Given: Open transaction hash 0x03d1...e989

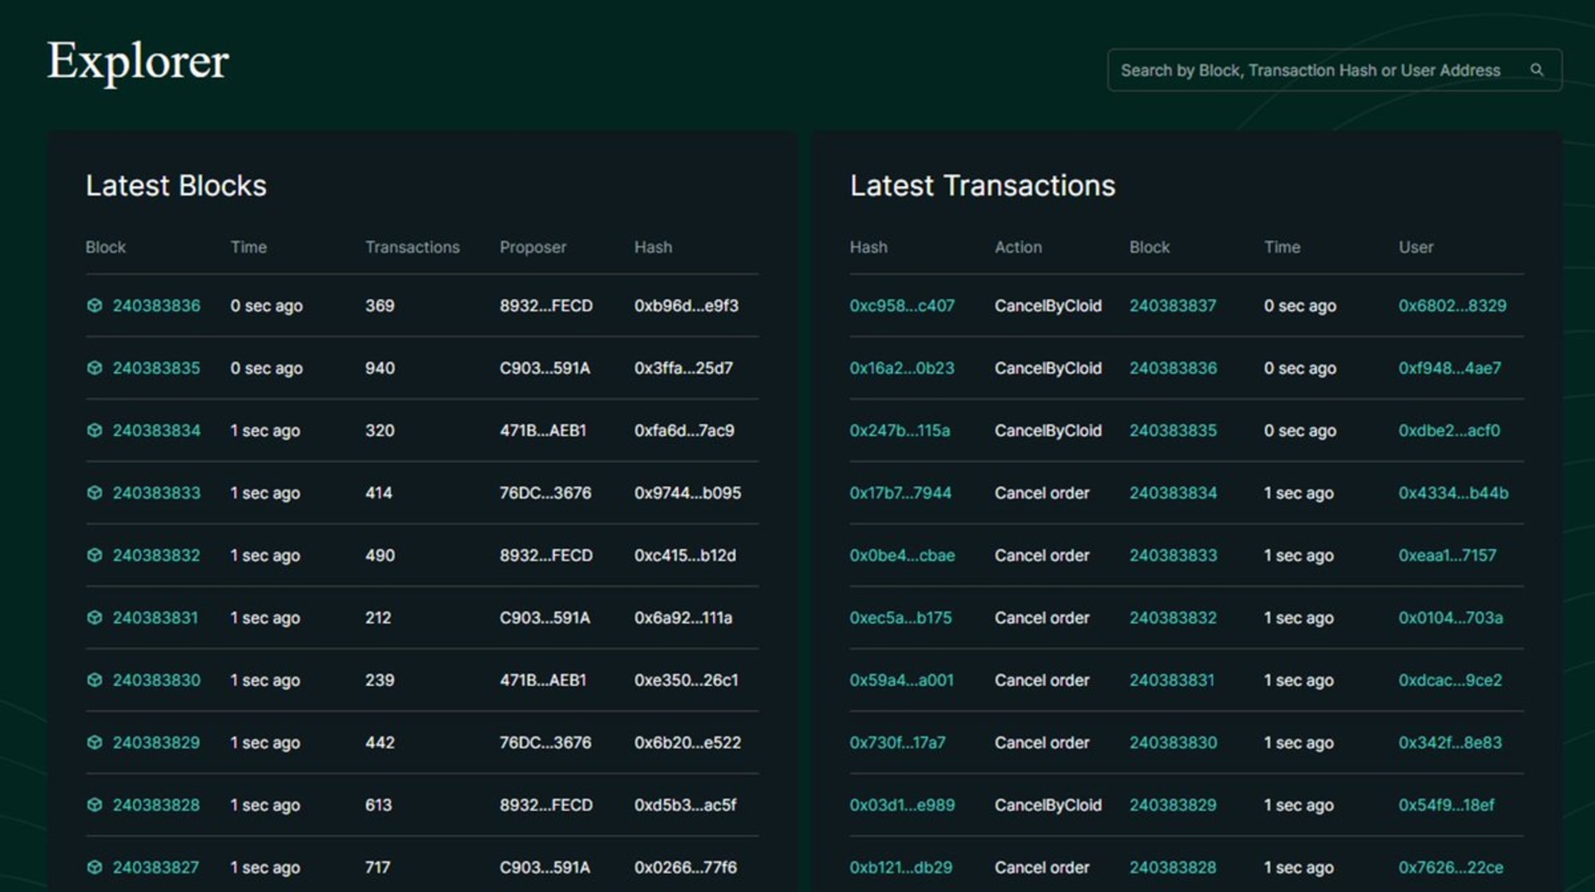Looking at the screenshot, I should (x=901, y=805).
